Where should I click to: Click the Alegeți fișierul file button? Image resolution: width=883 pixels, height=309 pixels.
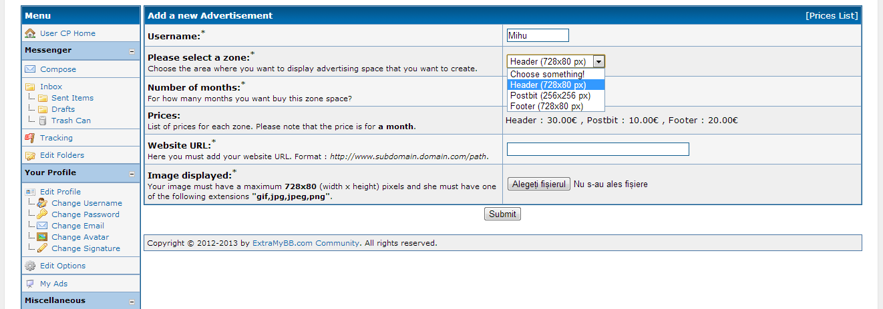pyautogui.click(x=539, y=184)
